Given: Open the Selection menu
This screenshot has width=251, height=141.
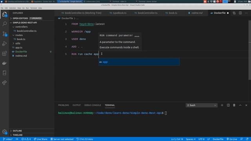Looking at the screenshot, I should 12,8.
